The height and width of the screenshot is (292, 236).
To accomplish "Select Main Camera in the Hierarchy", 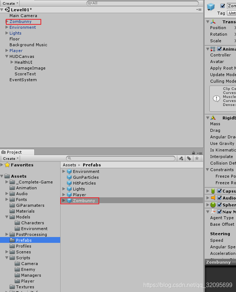I will (x=23, y=16).
